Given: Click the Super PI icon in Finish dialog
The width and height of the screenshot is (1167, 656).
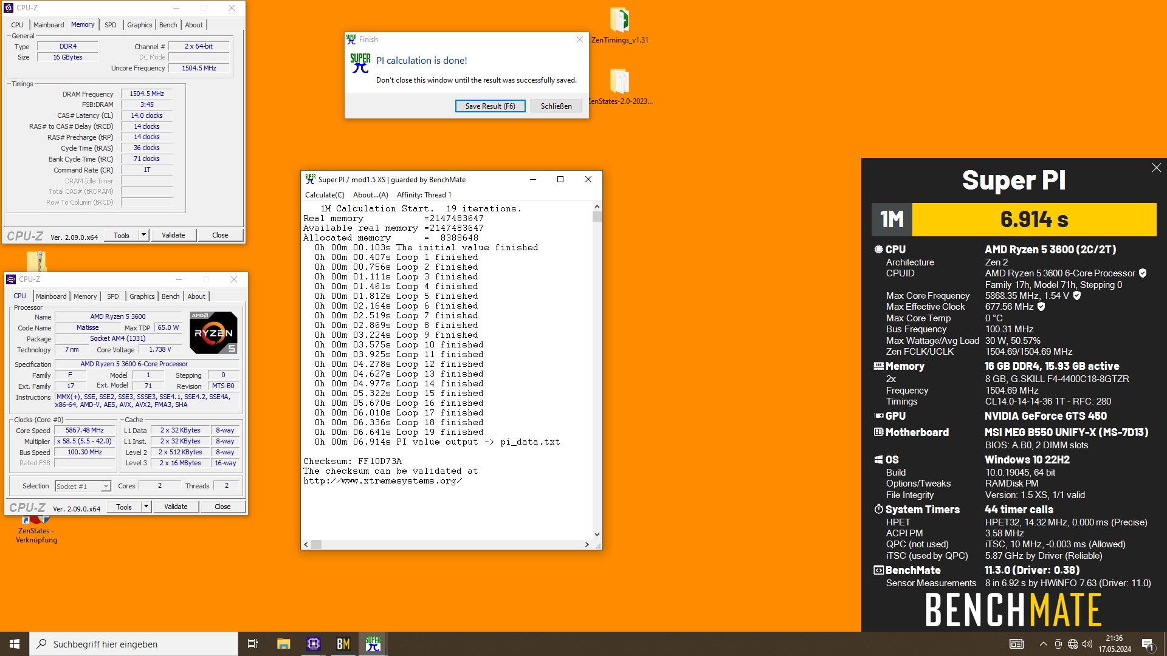Looking at the screenshot, I should (x=360, y=63).
